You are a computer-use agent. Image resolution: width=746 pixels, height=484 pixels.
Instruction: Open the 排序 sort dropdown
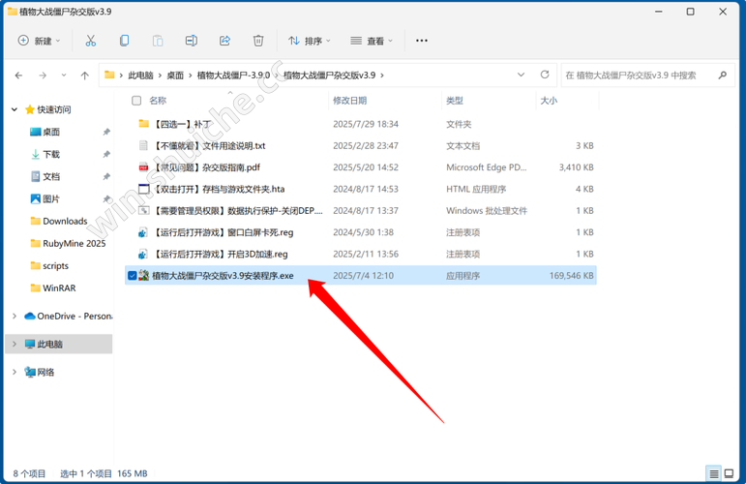tap(310, 41)
